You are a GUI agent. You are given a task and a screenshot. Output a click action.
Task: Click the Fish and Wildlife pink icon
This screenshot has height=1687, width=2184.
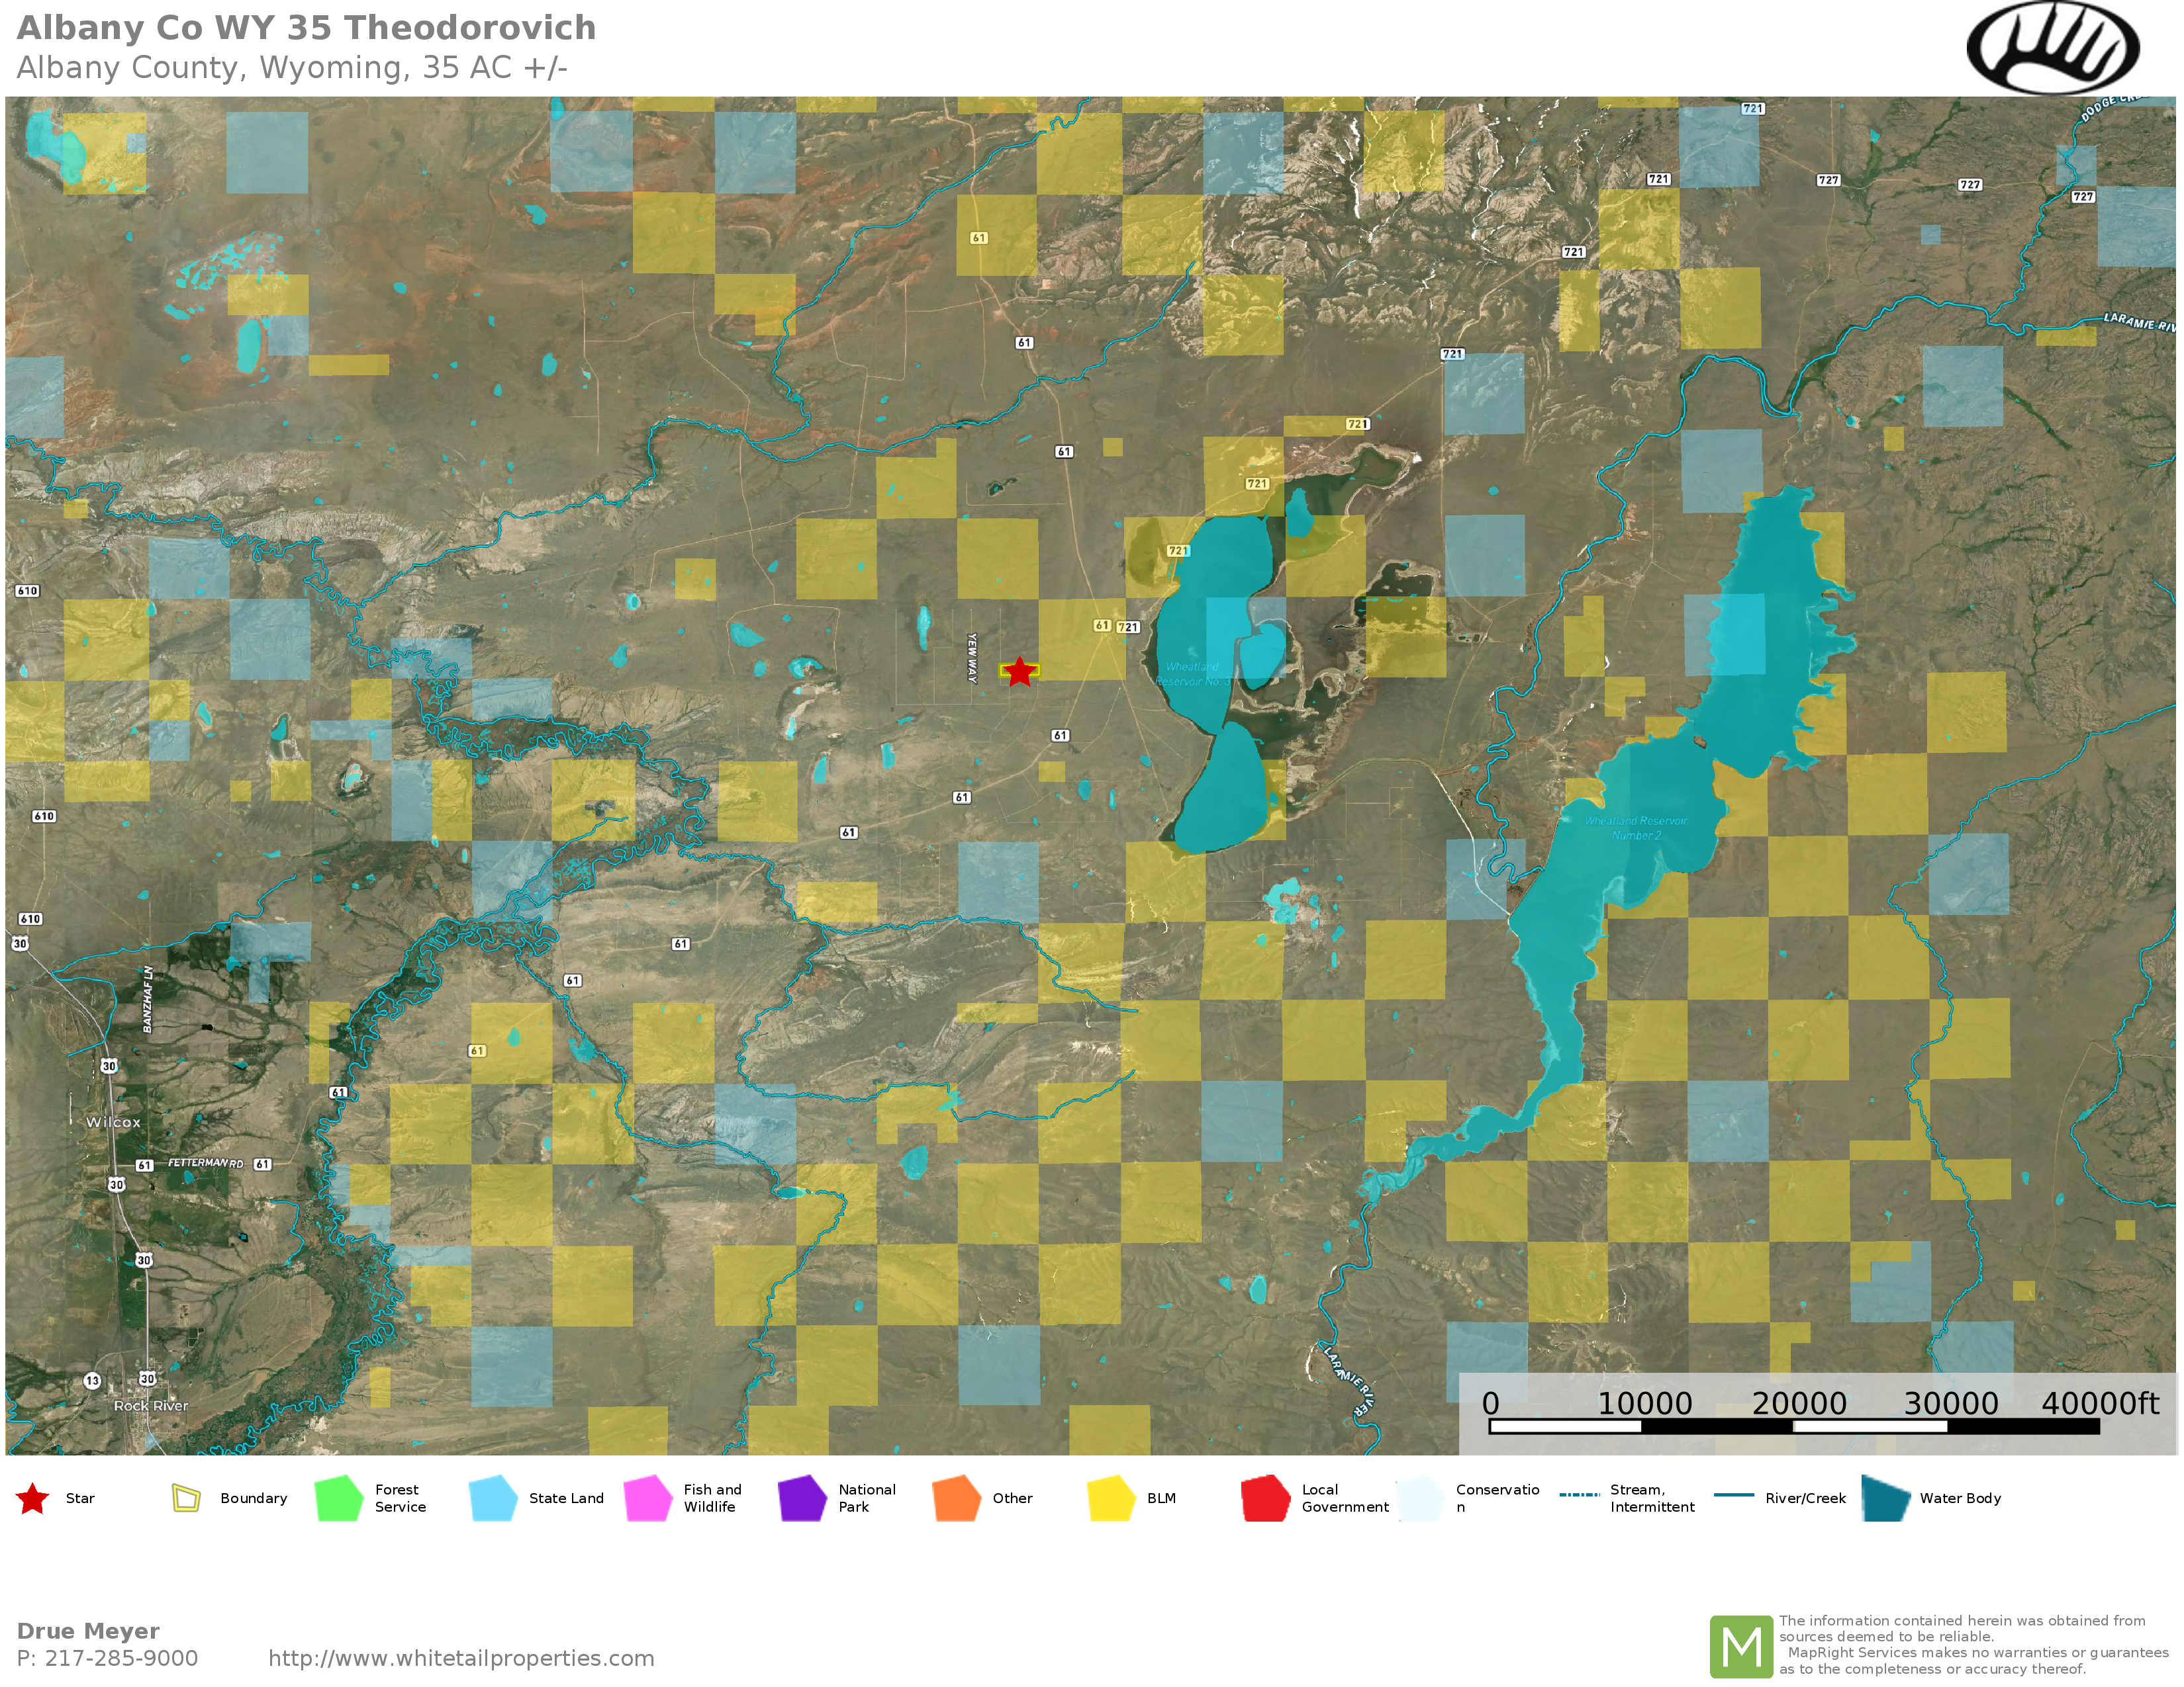click(x=648, y=1498)
